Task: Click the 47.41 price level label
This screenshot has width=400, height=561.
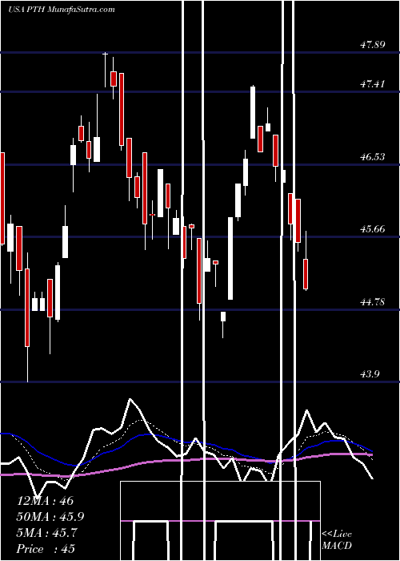Action: click(372, 84)
